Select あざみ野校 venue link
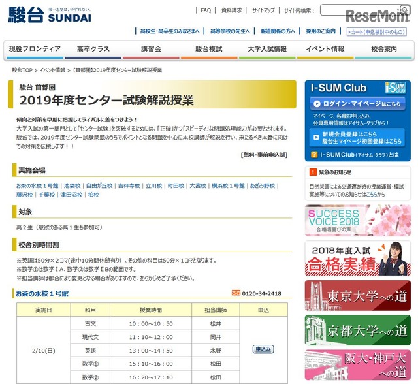 click(263, 185)
